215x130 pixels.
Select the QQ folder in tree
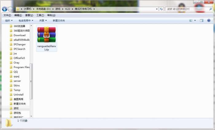(x=16, y=72)
